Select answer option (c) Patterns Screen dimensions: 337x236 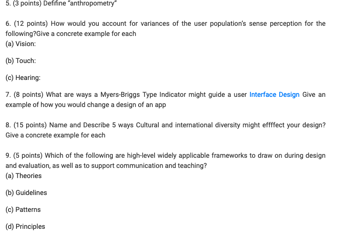tap(23, 209)
